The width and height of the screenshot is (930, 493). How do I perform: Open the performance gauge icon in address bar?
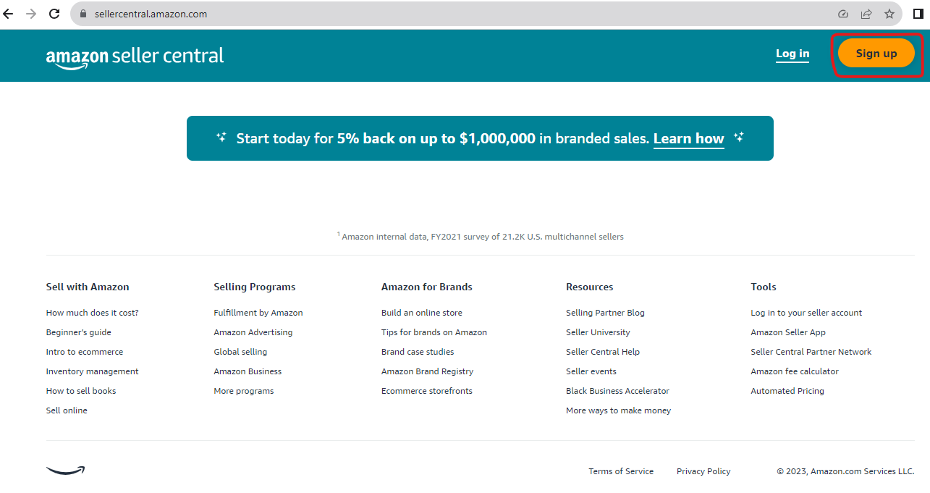[843, 14]
